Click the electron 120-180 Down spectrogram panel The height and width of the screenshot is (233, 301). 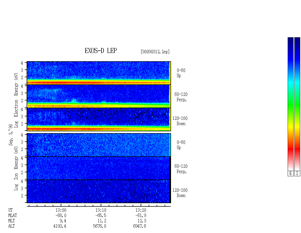99,119
